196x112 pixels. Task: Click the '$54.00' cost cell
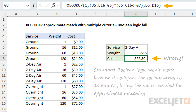tap(76, 98)
